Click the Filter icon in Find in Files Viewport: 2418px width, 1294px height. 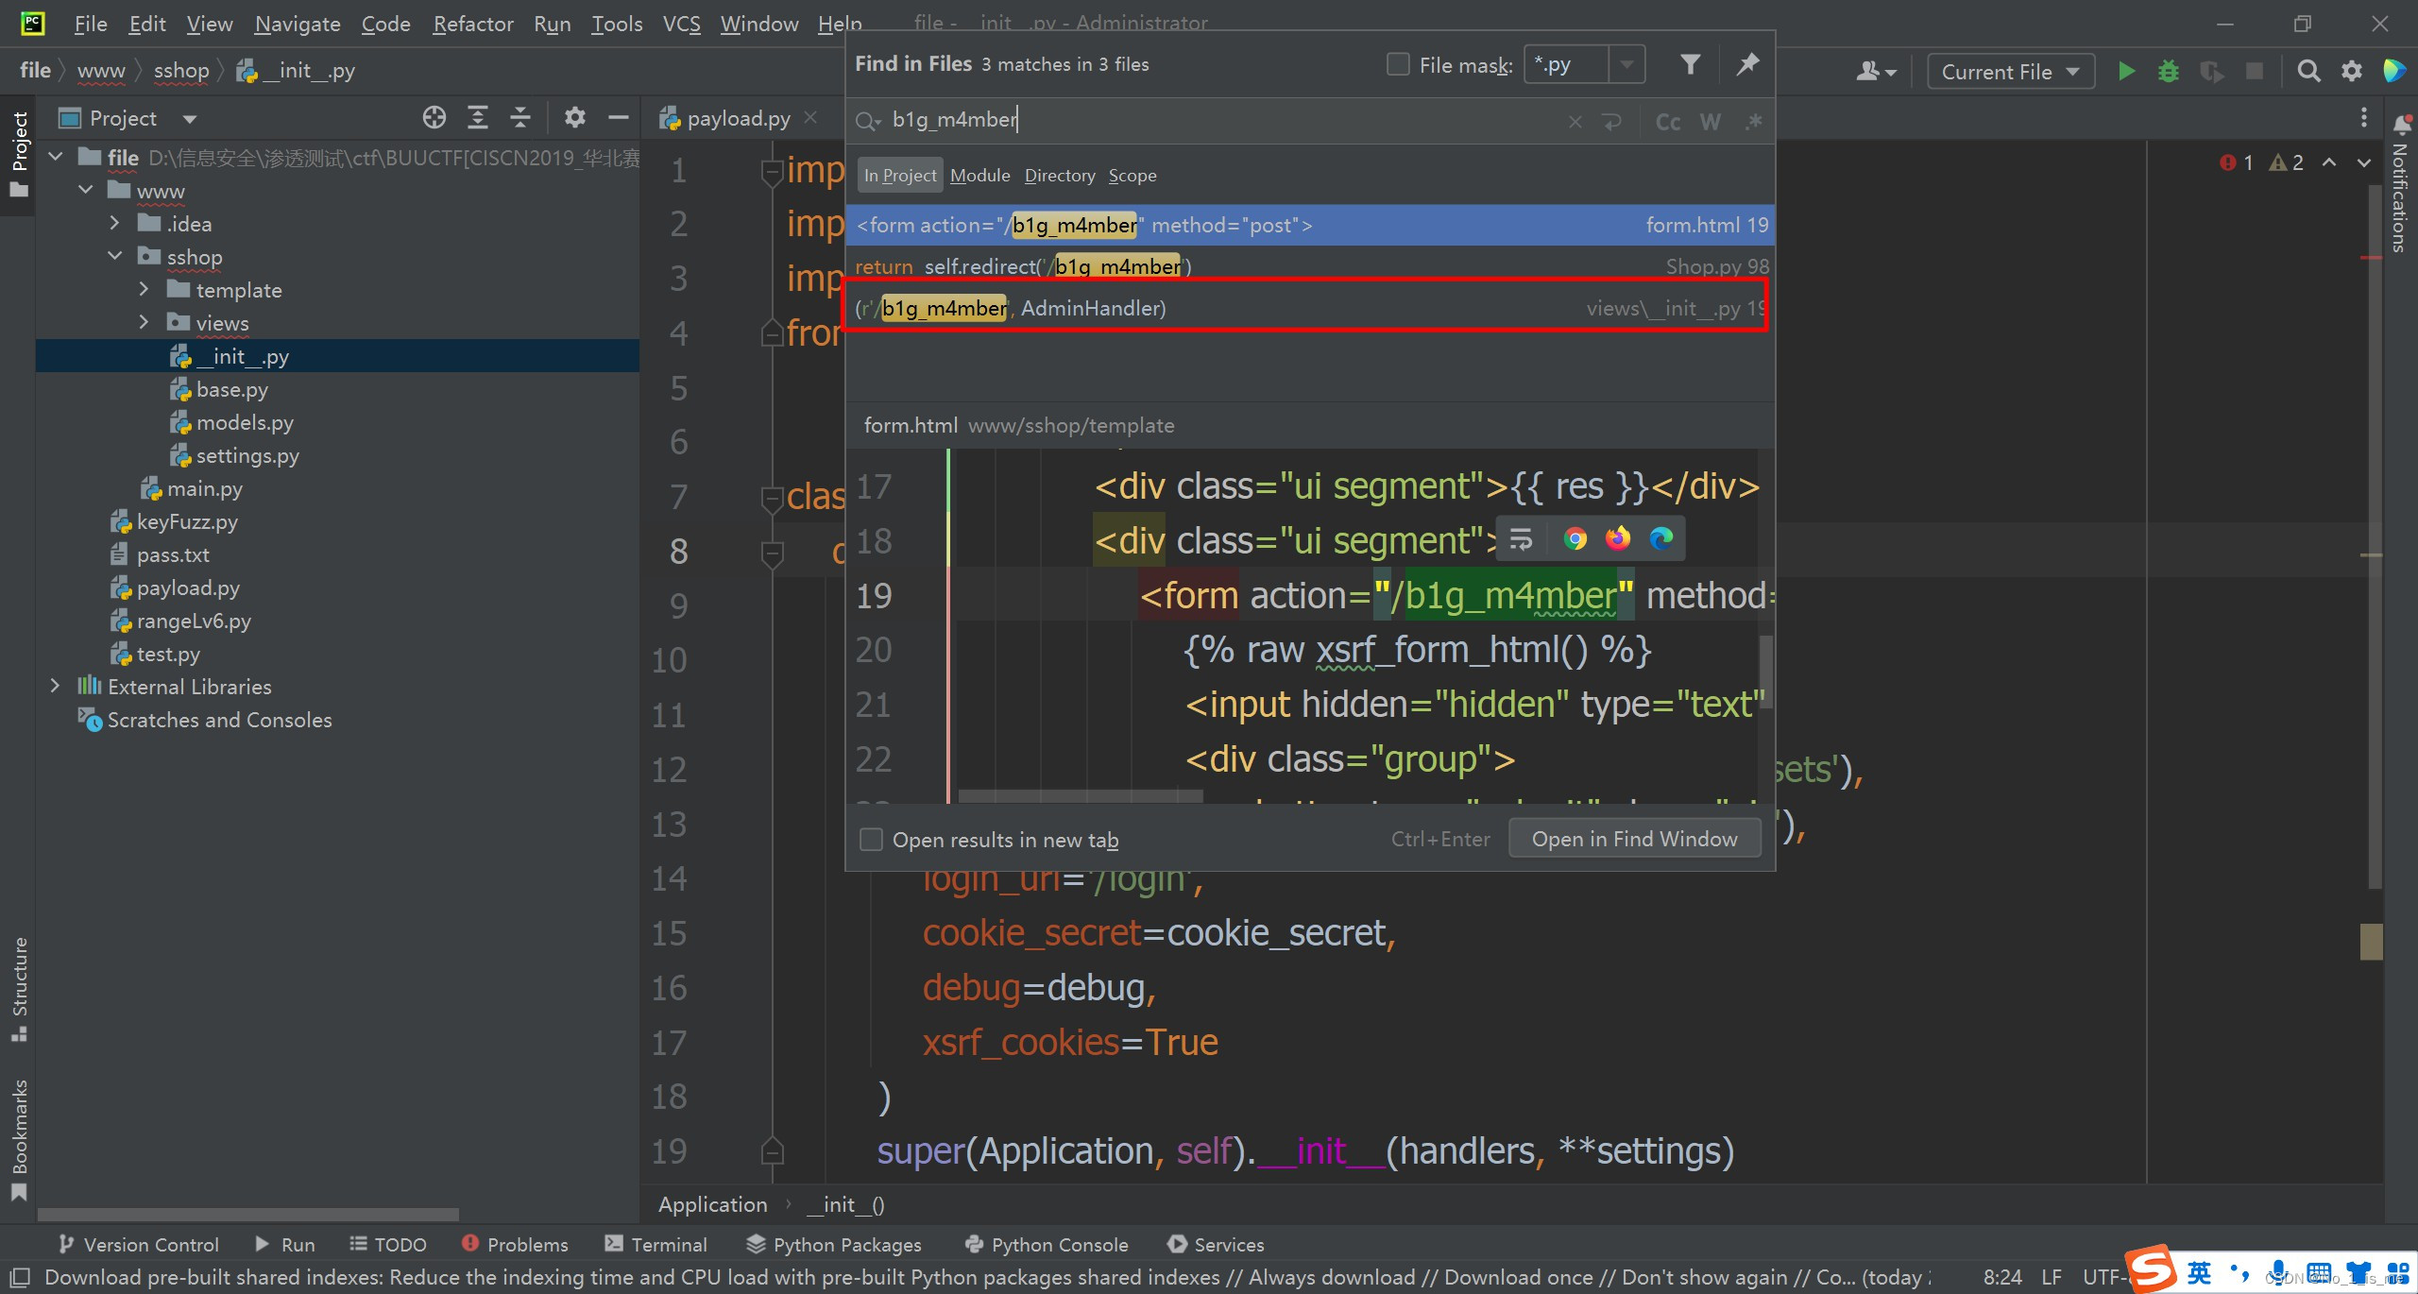coord(1689,64)
